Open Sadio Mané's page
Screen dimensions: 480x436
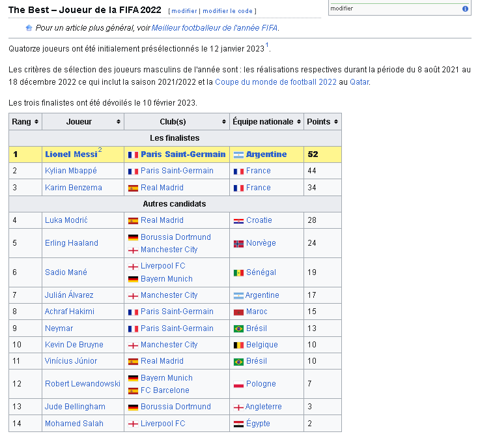pos(66,272)
